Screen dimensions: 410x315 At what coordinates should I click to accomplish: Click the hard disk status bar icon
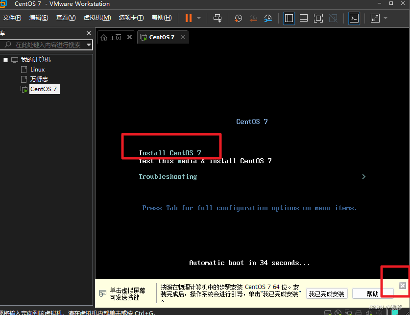(328, 313)
